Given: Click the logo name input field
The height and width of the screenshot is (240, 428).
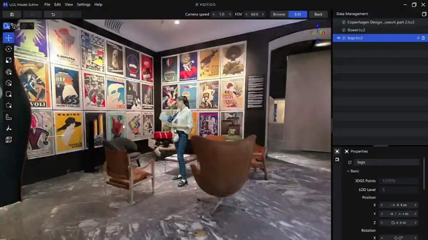Looking at the screenshot, I should click(387, 162).
